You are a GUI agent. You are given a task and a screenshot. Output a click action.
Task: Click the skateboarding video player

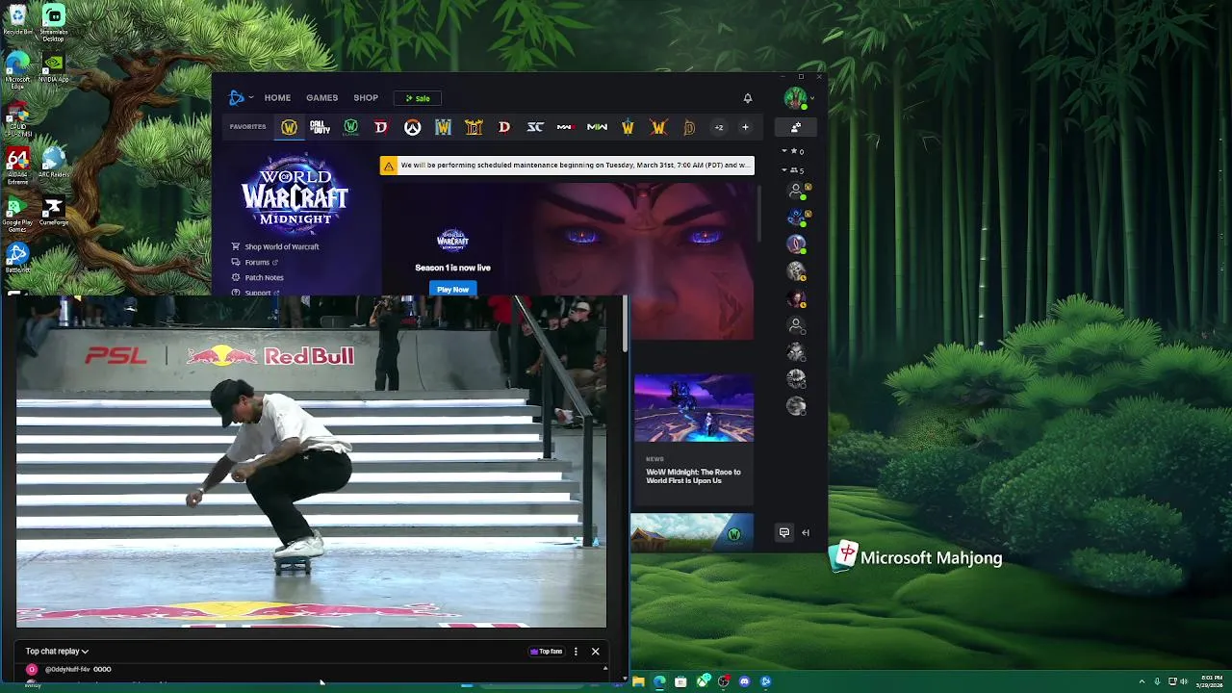tap(311, 462)
